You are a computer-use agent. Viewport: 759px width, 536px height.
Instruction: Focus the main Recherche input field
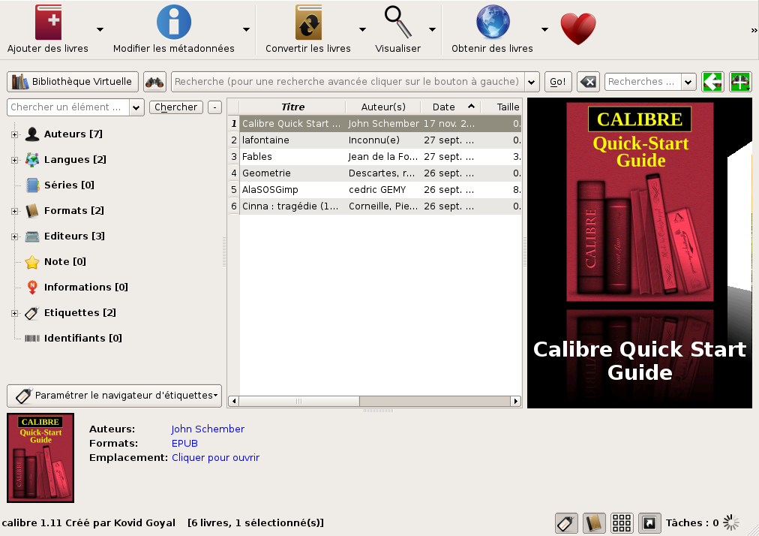click(x=347, y=81)
